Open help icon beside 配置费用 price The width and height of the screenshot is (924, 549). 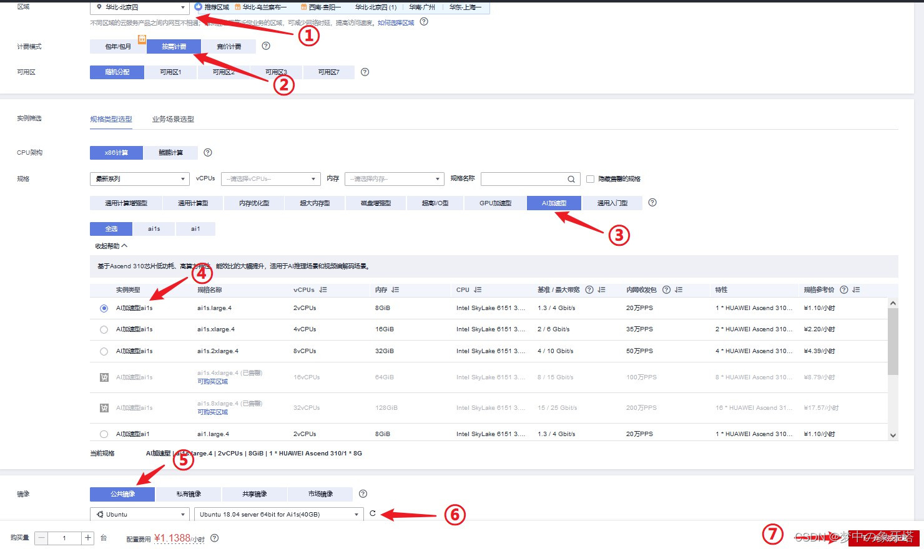(x=214, y=538)
